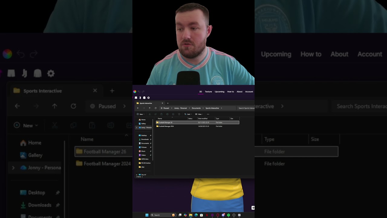Select the shorts kit part icon
The width and height of the screenshot is (387, 218).
(x=136, y=98)
